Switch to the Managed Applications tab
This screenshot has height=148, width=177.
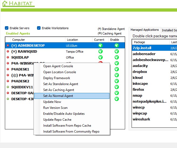point(145,30)
